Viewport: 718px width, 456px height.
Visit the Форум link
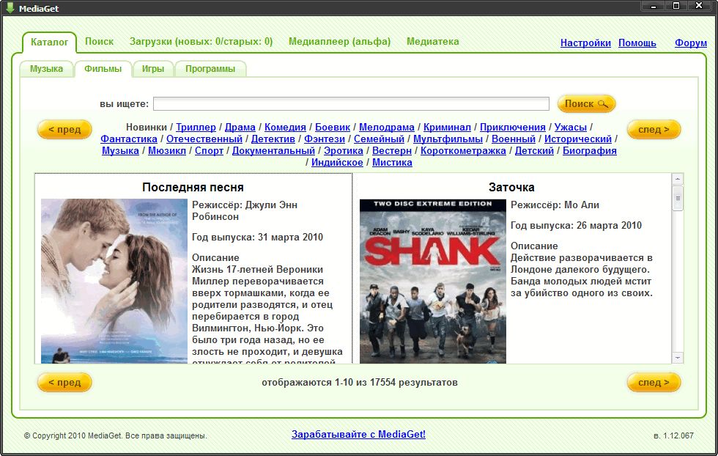pos(690,43)
